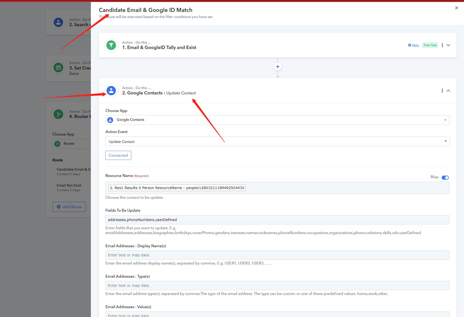Image resolution: width=464 pixels, height=317 pixels.
Task: Click the background step 3 date formatter icon
Action: click(x=58, y=68)
